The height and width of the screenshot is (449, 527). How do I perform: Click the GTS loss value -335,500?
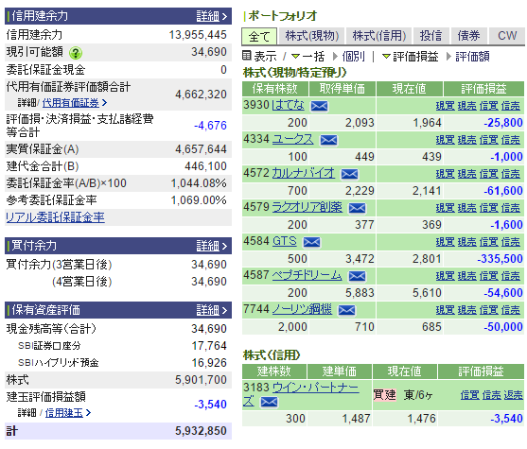501,259
